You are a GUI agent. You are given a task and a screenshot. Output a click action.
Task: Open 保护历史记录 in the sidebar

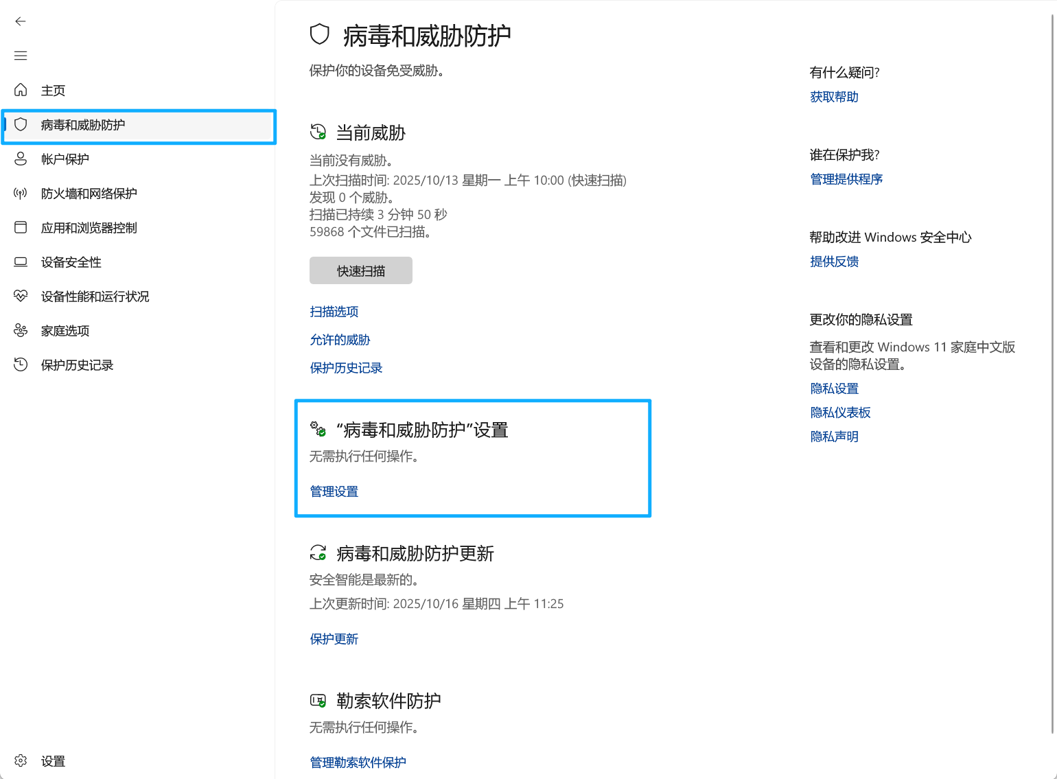point(77,365)
